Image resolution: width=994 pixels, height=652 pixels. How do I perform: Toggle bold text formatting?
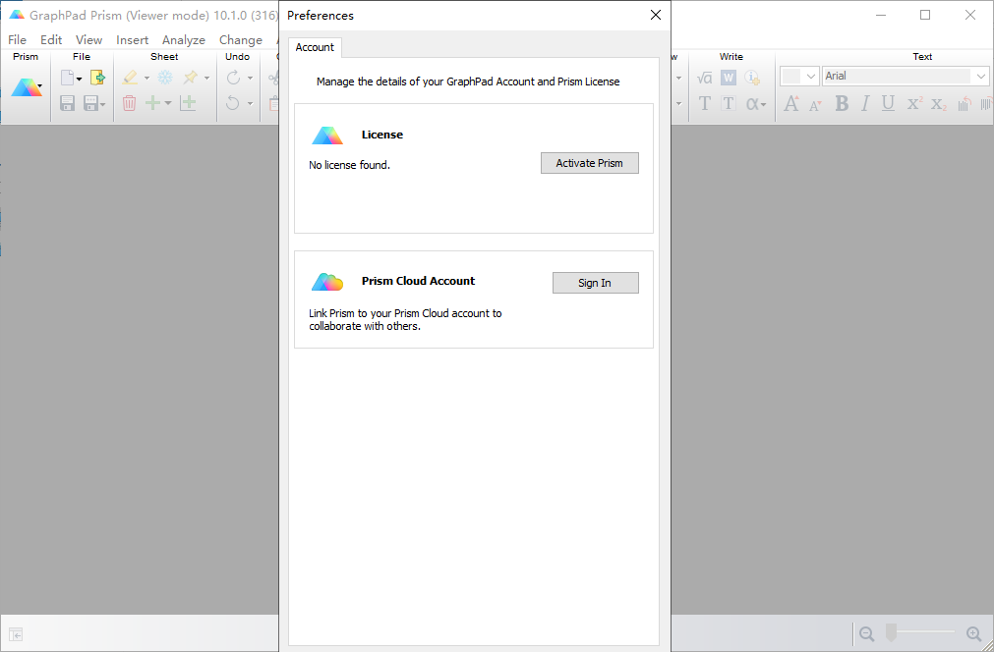pyautogui.click(x=842, y=103)
